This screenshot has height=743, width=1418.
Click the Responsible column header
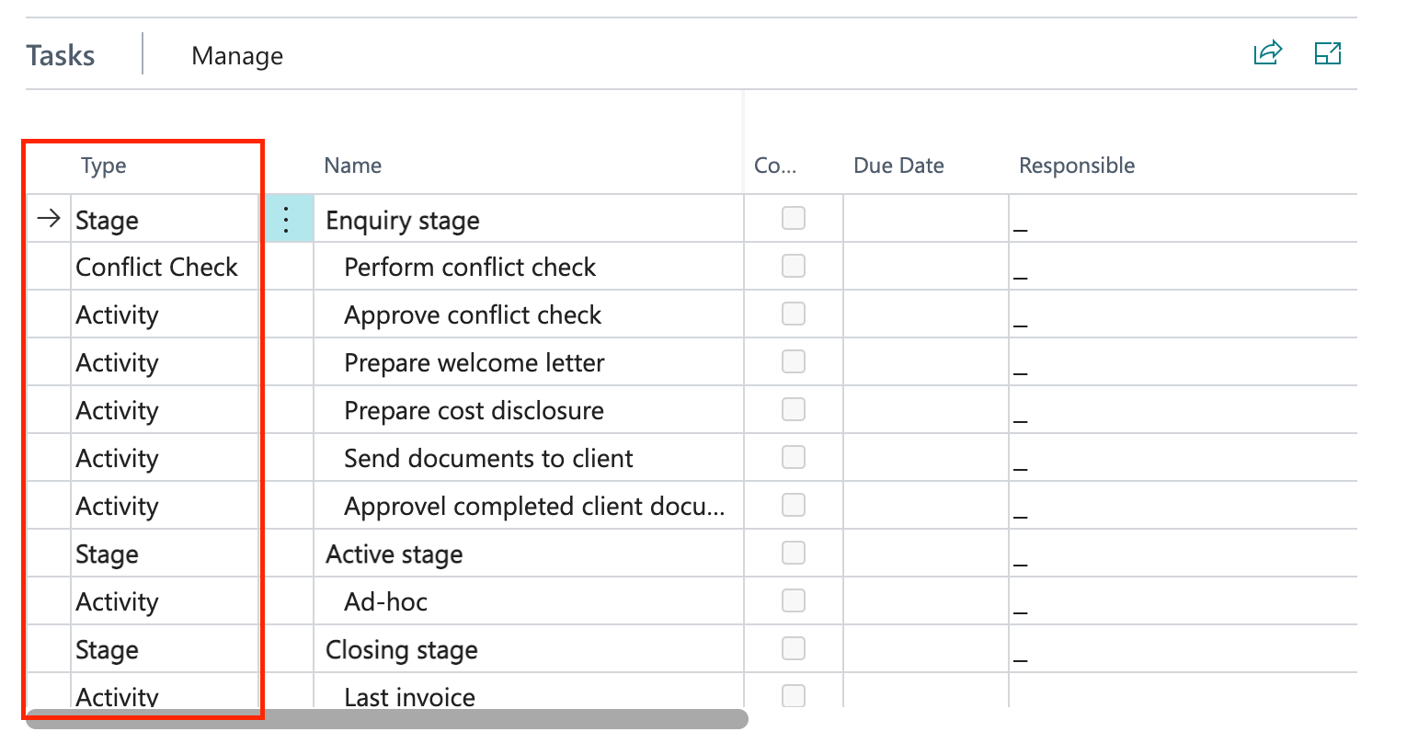(1077, 166)
